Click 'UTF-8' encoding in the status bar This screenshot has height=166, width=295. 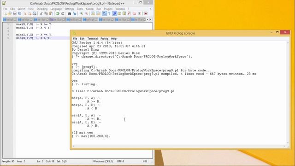120,161
